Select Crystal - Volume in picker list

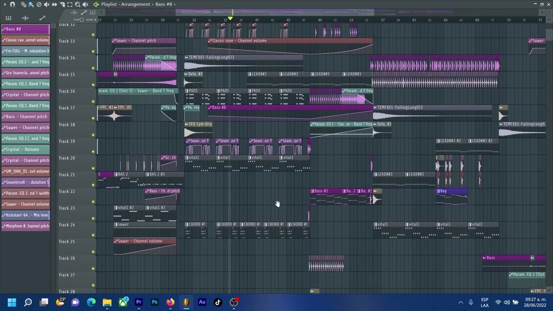click(25, 149)
